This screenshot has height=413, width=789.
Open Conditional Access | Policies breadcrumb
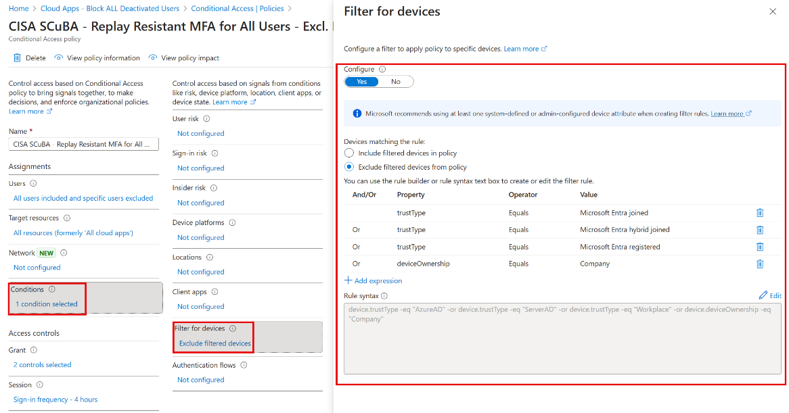click(x=237, y=9)
